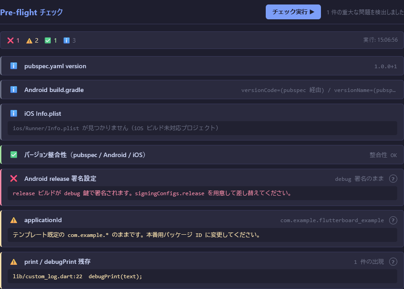Click info icon beside pubspec.yaml version

(x=14, y=66)
